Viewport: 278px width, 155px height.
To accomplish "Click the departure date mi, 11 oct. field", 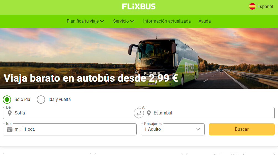I will (70, 129).
